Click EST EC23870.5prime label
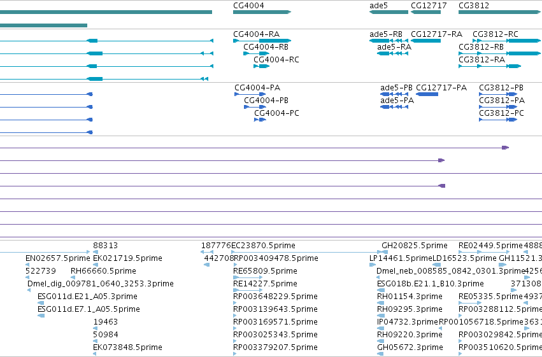Screen dimensions: 542x357 click(x=263, y=246)
